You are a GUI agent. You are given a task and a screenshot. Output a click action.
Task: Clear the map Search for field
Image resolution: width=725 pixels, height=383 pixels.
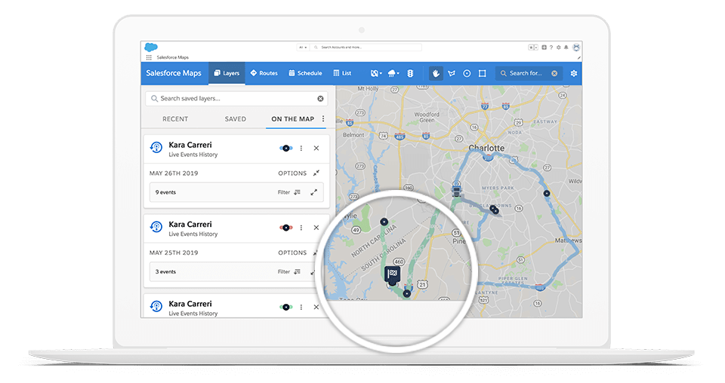(x=554, y=73)
